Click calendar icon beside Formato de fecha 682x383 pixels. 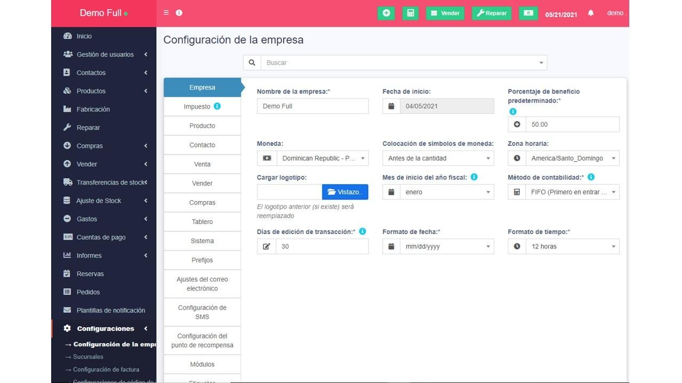(391, 247)
